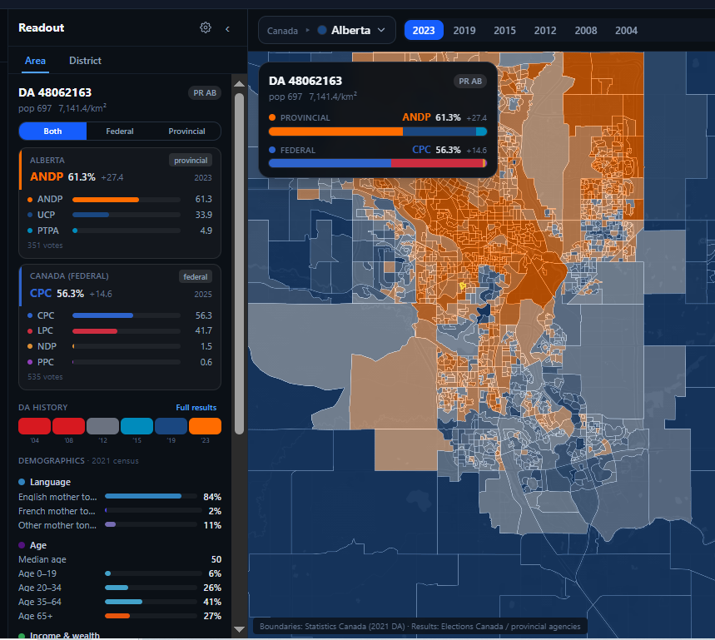715x640 pixels.
Task: Click the Other mother tongue row
Action: click(120, 525)
